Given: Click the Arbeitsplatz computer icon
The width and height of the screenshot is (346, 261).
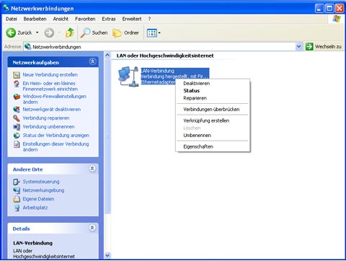Looking at the screenshot, I should tap(17, 208).
